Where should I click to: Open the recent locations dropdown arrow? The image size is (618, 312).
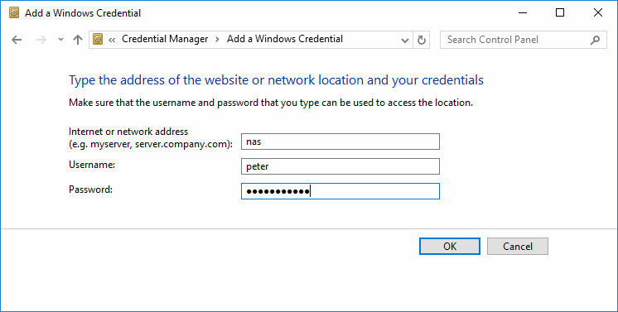tap(60, 40)
